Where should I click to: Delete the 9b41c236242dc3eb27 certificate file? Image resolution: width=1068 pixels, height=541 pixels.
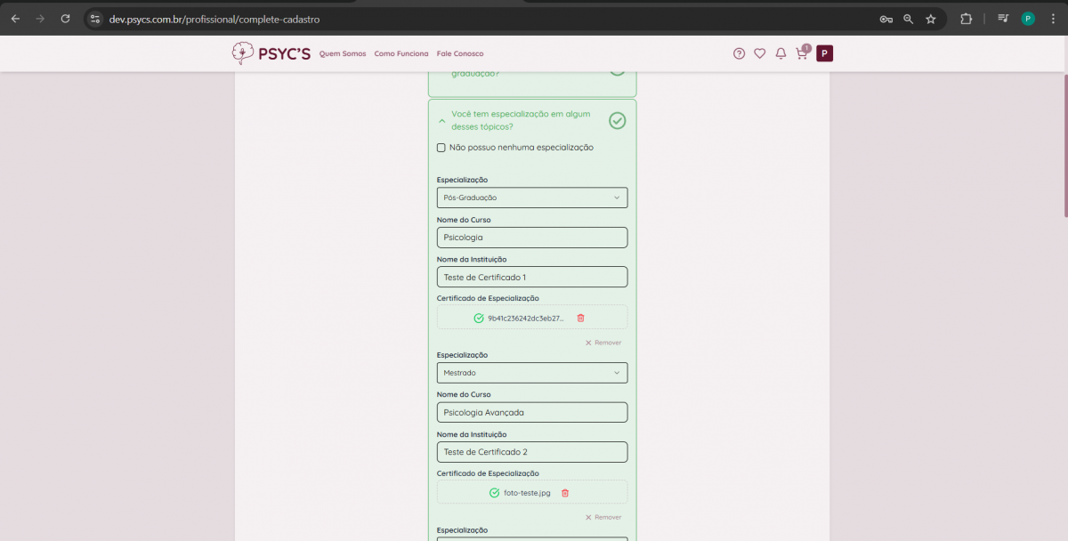coord(581,318)
